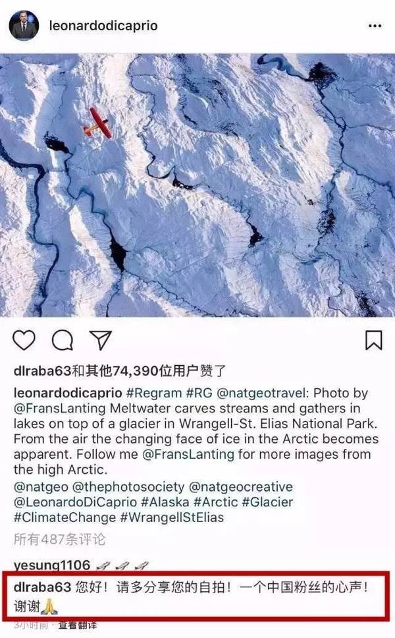Image resolution: width=395 pixels, height=638 pixels.
Task: Open comments via speech bubble icon
Action: coord(63,340)
